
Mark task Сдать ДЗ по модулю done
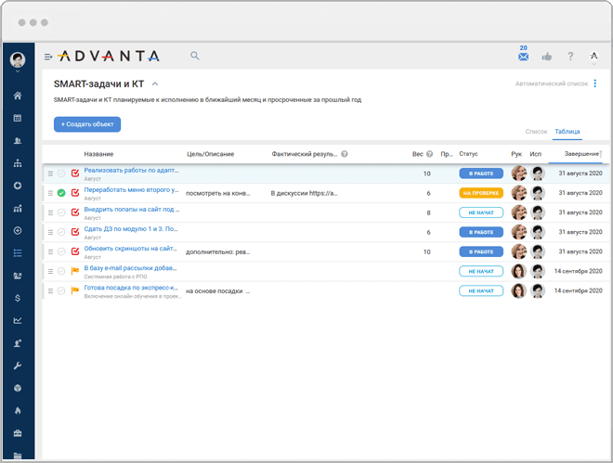click(x=61, y=232)
